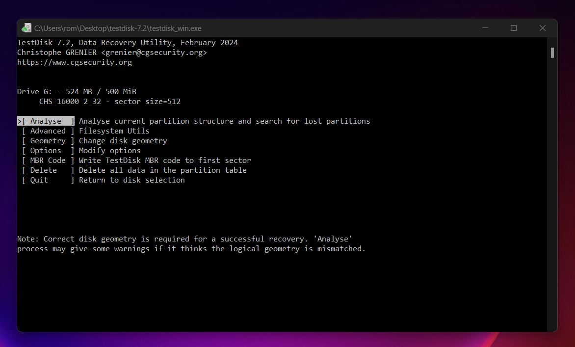Click the 'process may give some warnings' line
The width and height of the screenshot is (575, 347).
pos(191,249)
